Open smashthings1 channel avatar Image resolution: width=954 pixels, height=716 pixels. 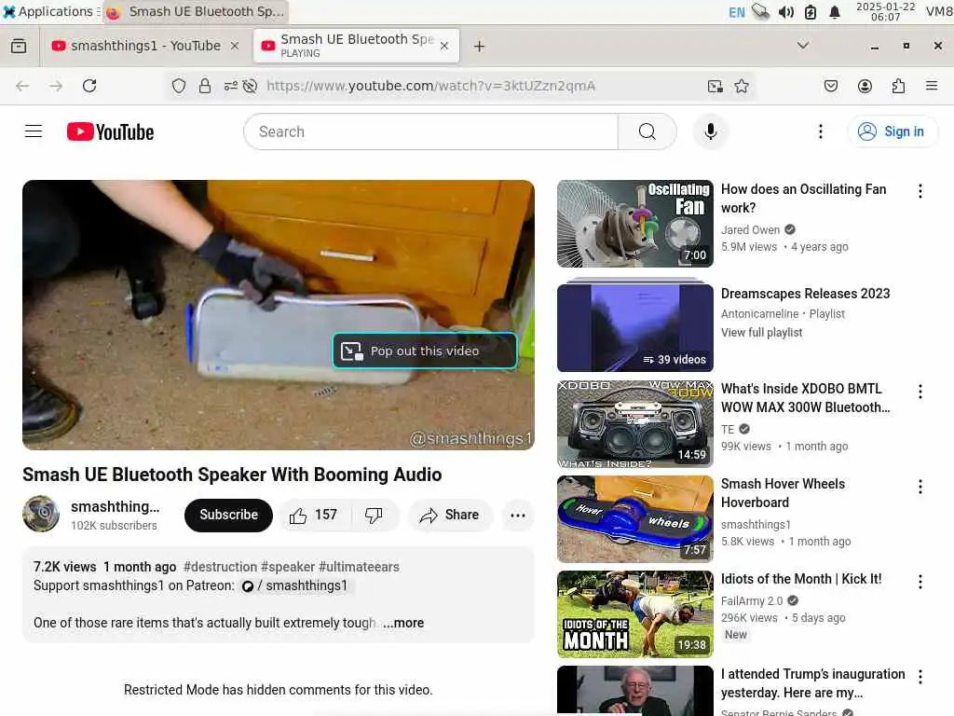pyautogui.click(x=41, y=514)
